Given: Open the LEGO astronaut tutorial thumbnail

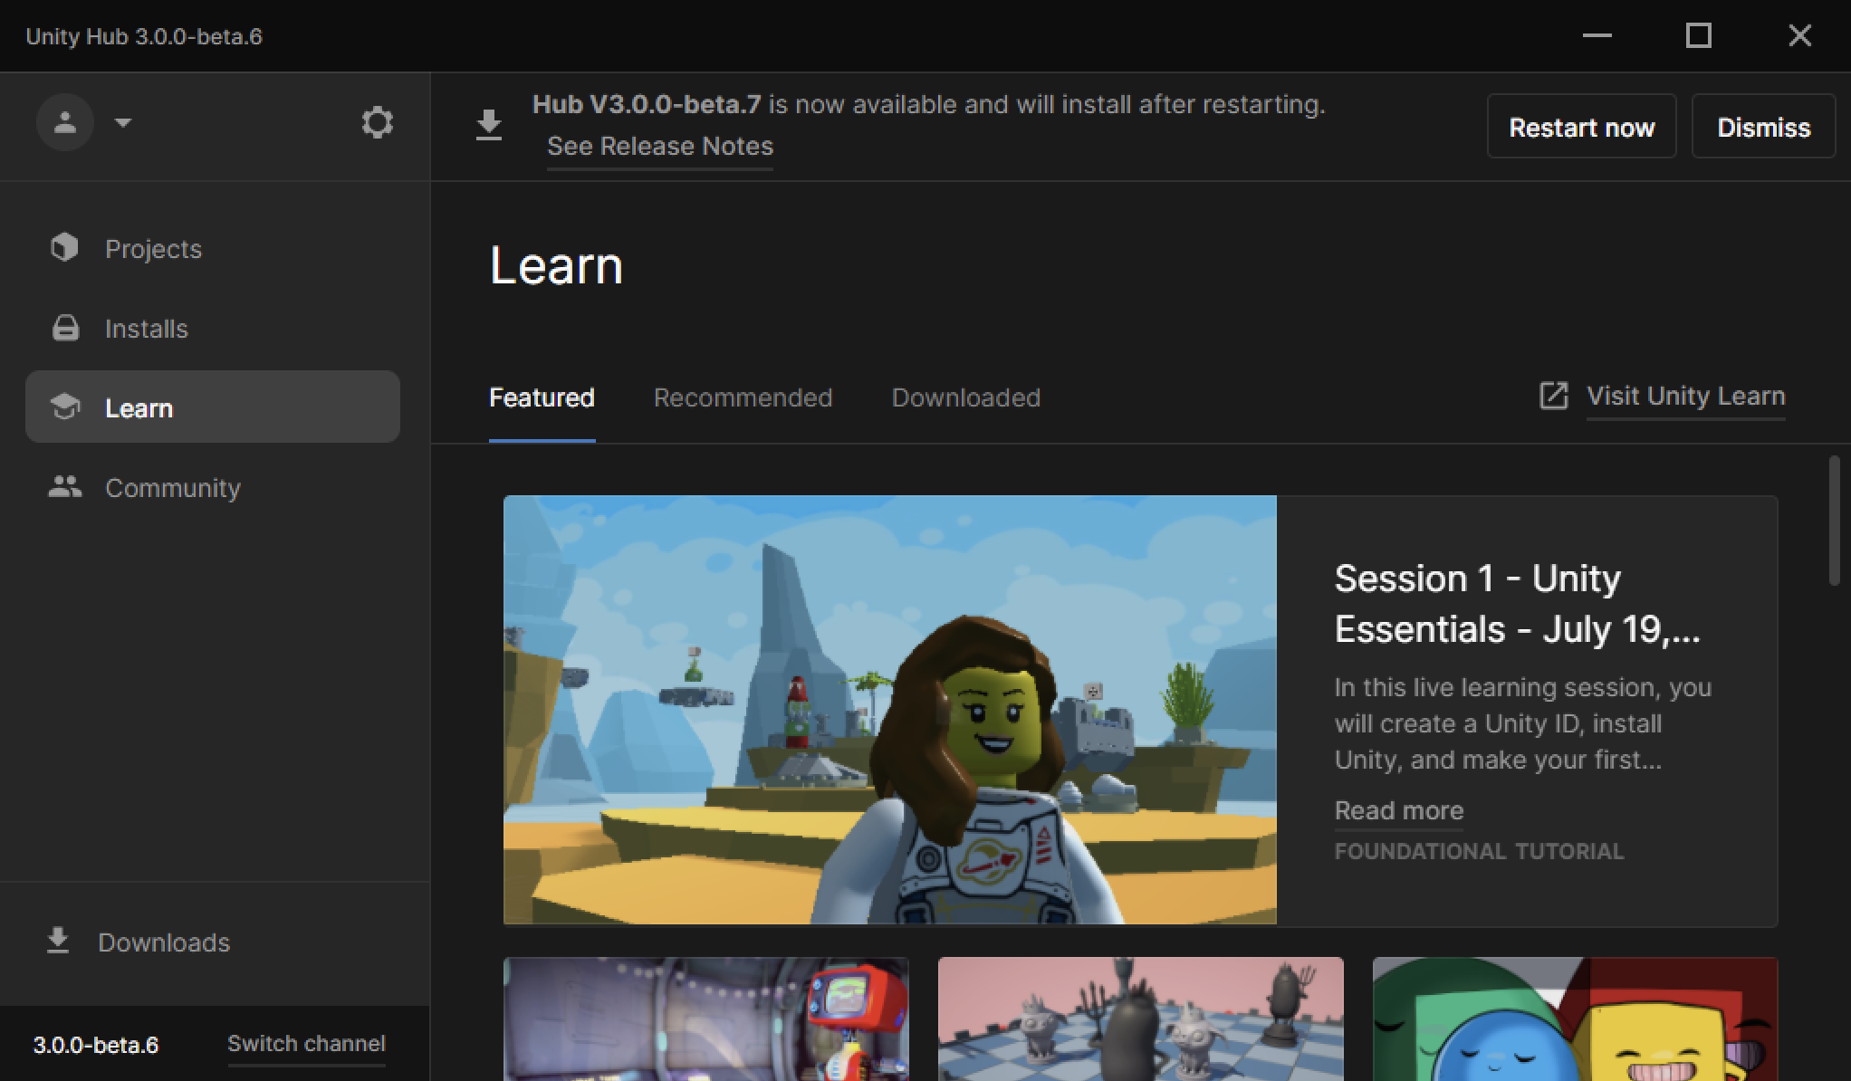Looking at the screenshot, I should pos(889,710).
